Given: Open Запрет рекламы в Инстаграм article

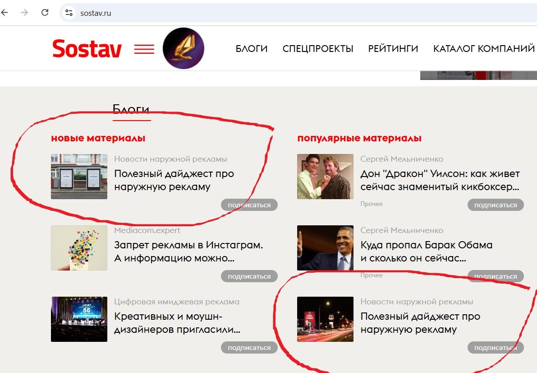Looking at the screenshot, I should point(188,252).
